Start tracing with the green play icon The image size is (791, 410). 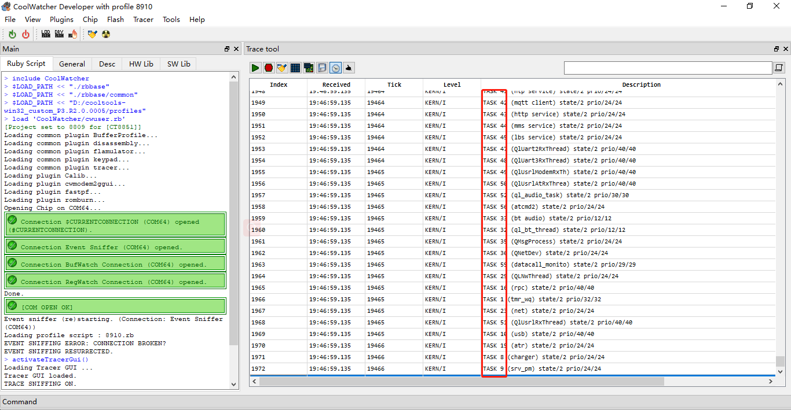(x=255, y=68)
